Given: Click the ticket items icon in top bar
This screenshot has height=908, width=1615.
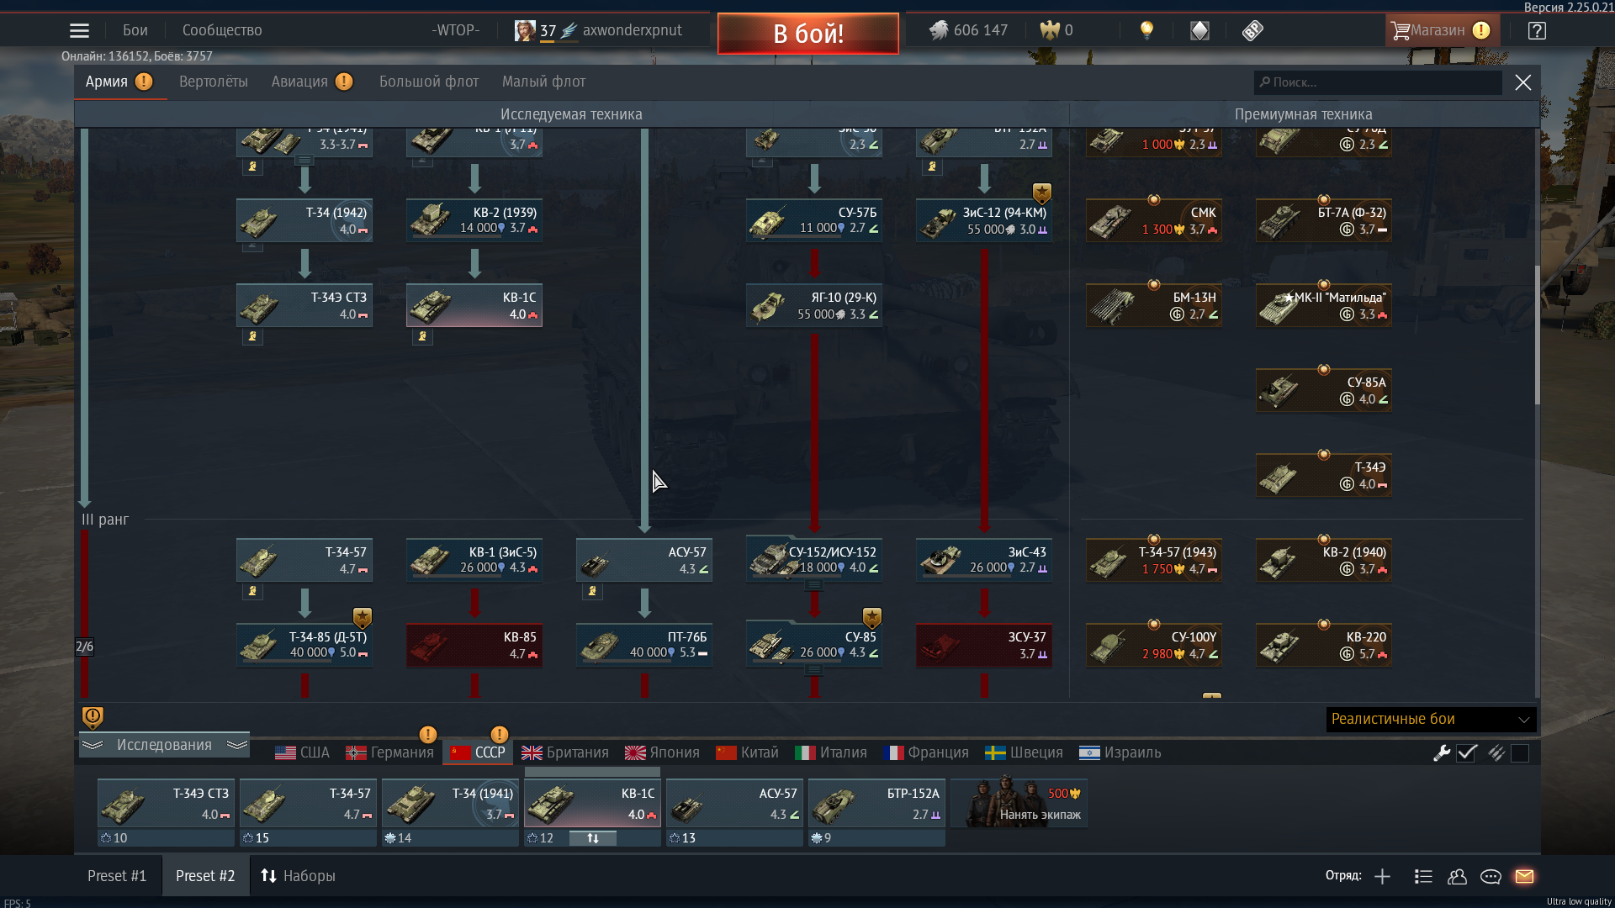Looking at the screenshot, I should [1252, 31].
